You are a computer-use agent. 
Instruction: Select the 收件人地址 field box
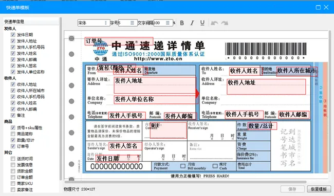(x=266, y=87)
